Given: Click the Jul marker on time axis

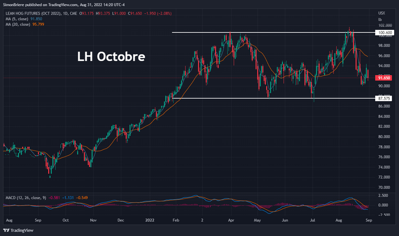Looking at the screenshot, I should pos(312,220).
